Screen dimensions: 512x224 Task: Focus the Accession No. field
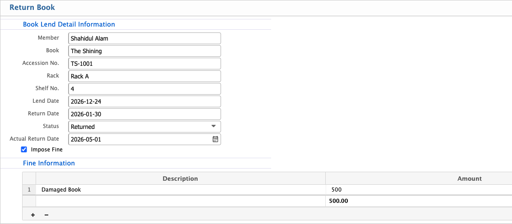click(x=144, y=64)
